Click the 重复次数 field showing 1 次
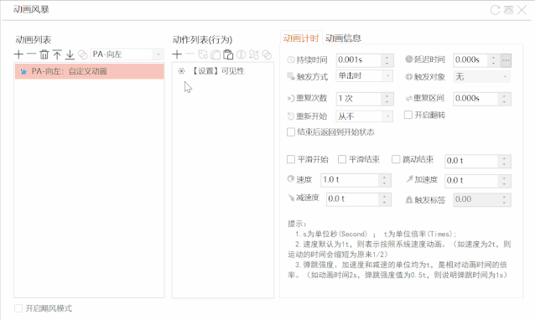This screenshot has width=535, height=320. coord(358,99)
